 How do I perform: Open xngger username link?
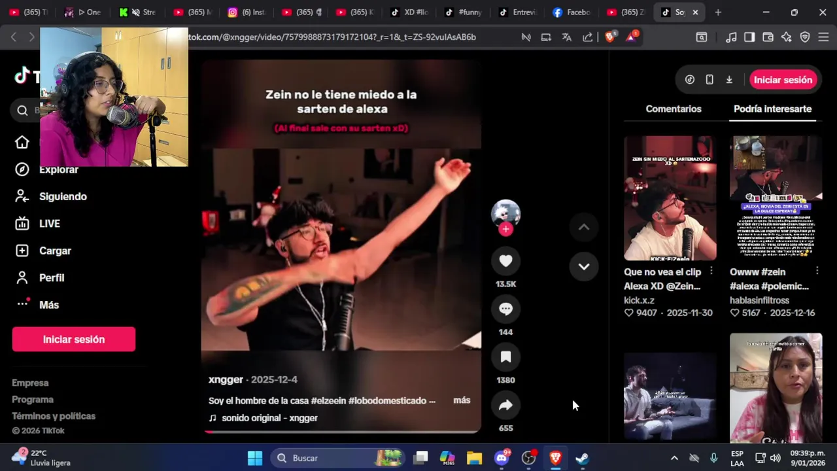pos(226,379)
